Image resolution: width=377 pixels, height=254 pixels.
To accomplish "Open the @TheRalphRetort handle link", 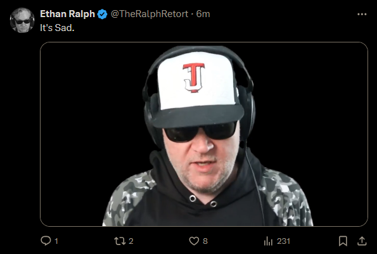I will coord(150,14).
